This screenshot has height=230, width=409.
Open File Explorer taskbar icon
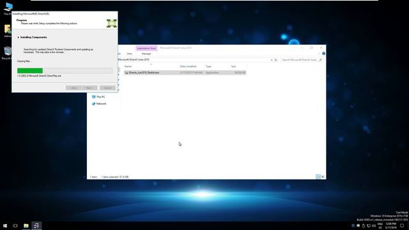tap(26, 226)
